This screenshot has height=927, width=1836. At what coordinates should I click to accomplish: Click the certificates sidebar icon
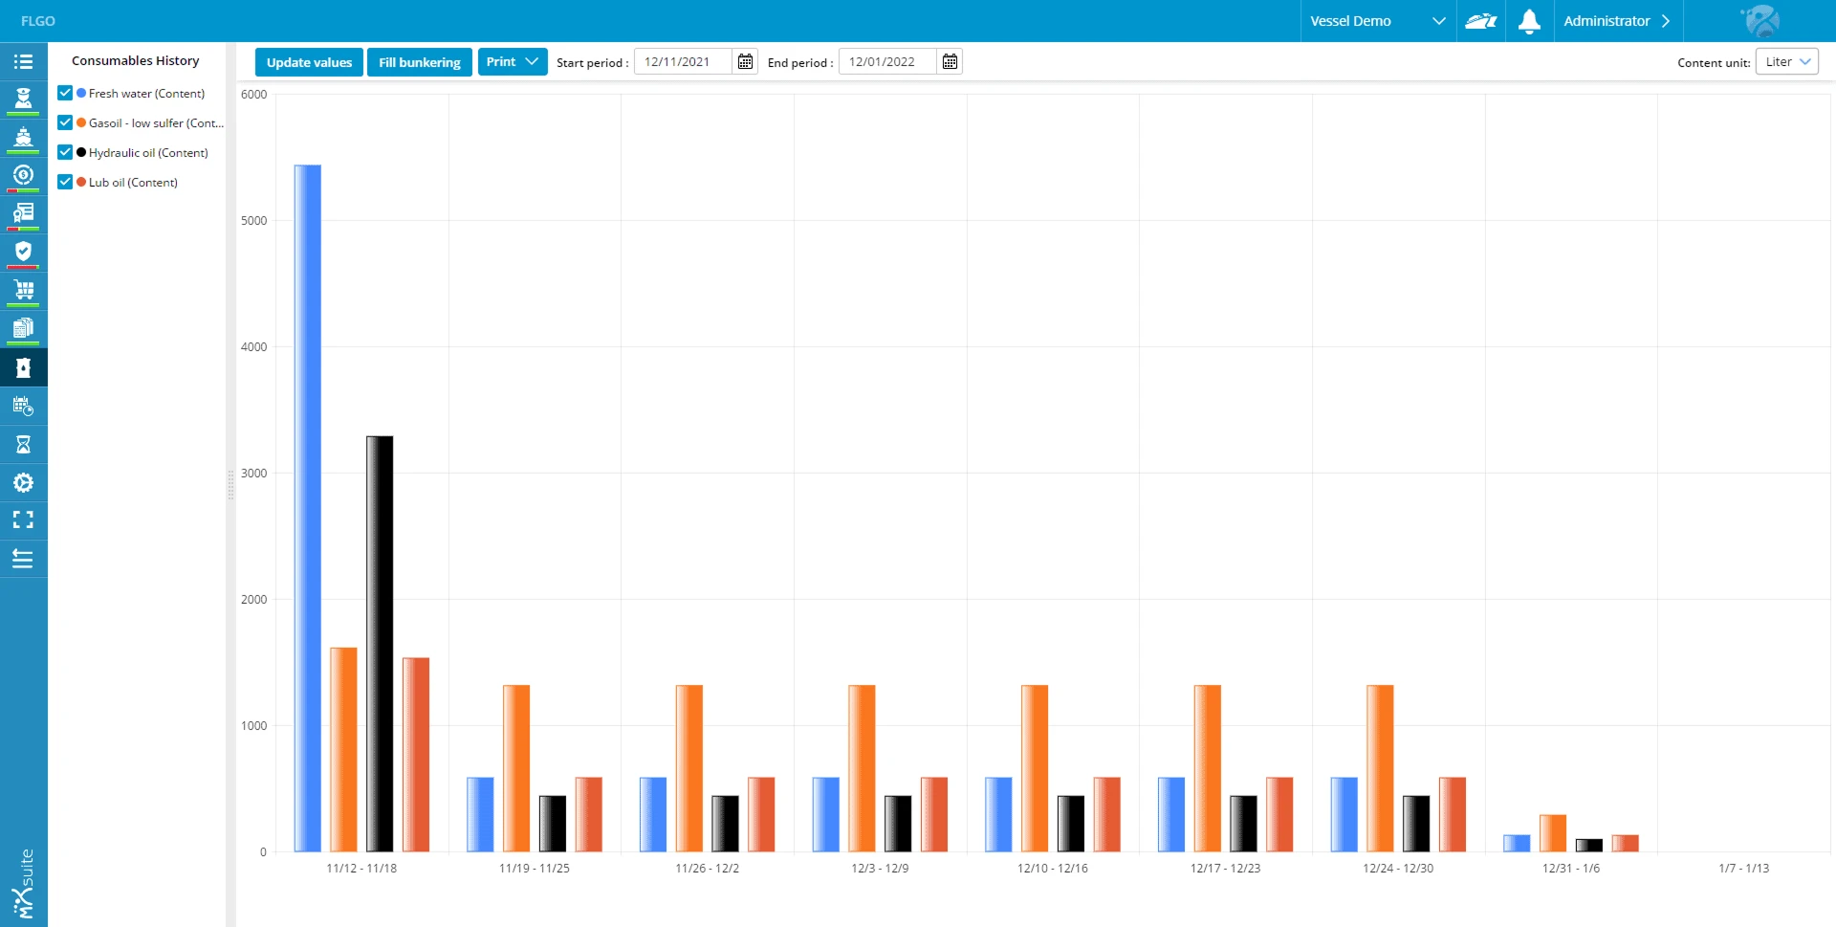tap(24, 214)
